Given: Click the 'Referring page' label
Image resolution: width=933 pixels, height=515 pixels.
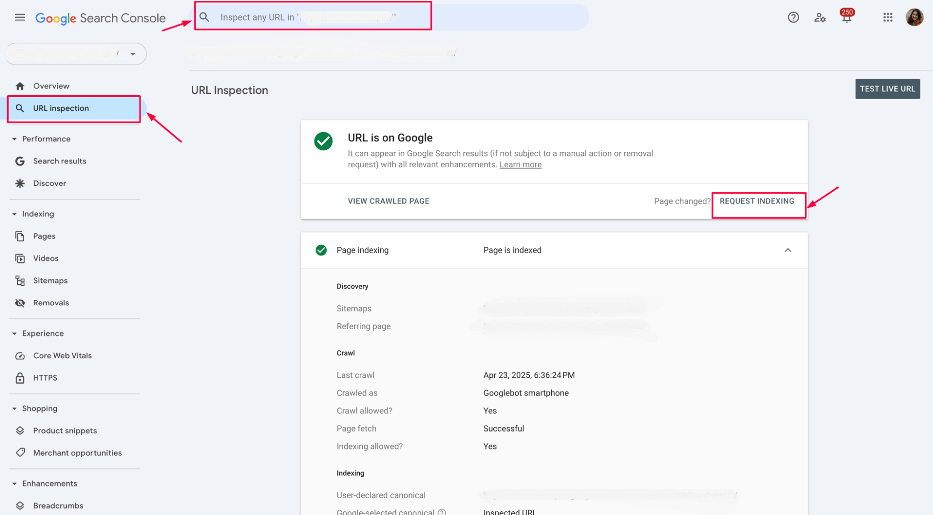Looking at the screenshot, I should point(363,326).
